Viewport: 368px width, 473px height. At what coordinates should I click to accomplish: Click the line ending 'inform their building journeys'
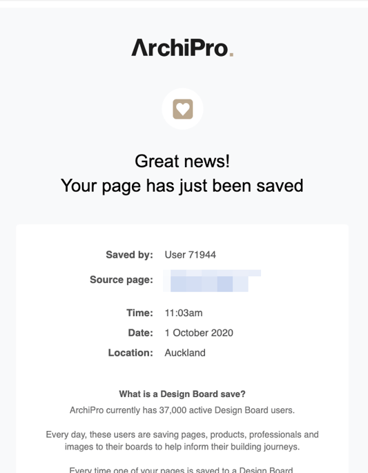(x=182, y=447)
